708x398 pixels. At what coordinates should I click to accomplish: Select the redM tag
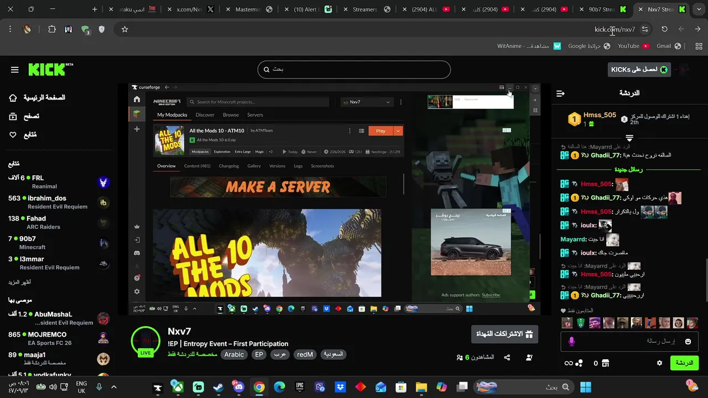305,355
